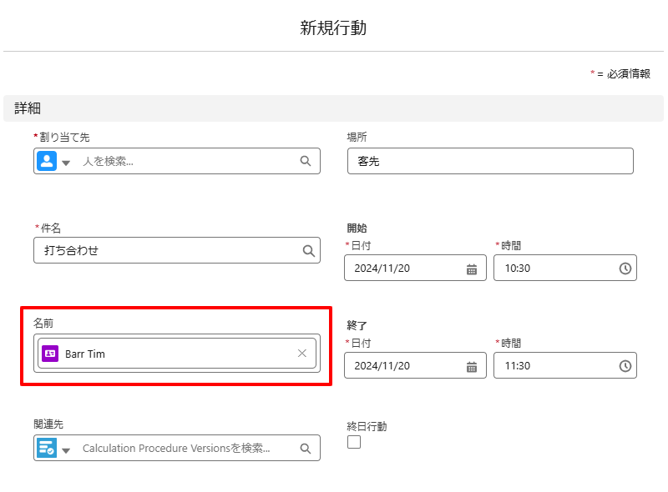Click the 終日行動 label text
This screenshot has width=668, height=492.
367,426
